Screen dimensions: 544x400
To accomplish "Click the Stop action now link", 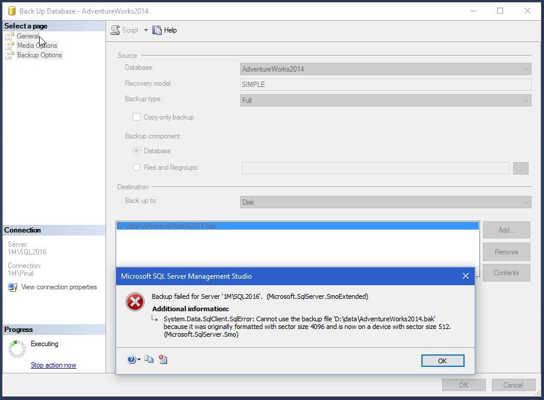I will click(x=53, y=365).
